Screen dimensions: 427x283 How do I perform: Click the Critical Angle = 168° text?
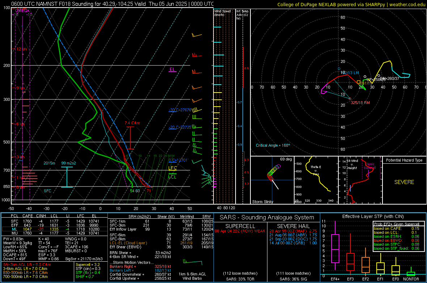pos(273,145)
